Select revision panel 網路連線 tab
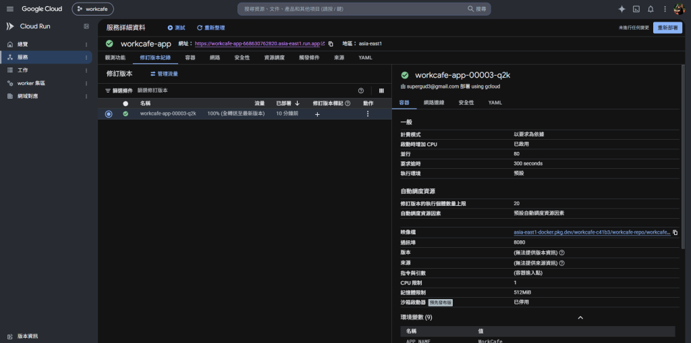The height and width of the screenshot is (343, 691). click(x=434, y=102)
